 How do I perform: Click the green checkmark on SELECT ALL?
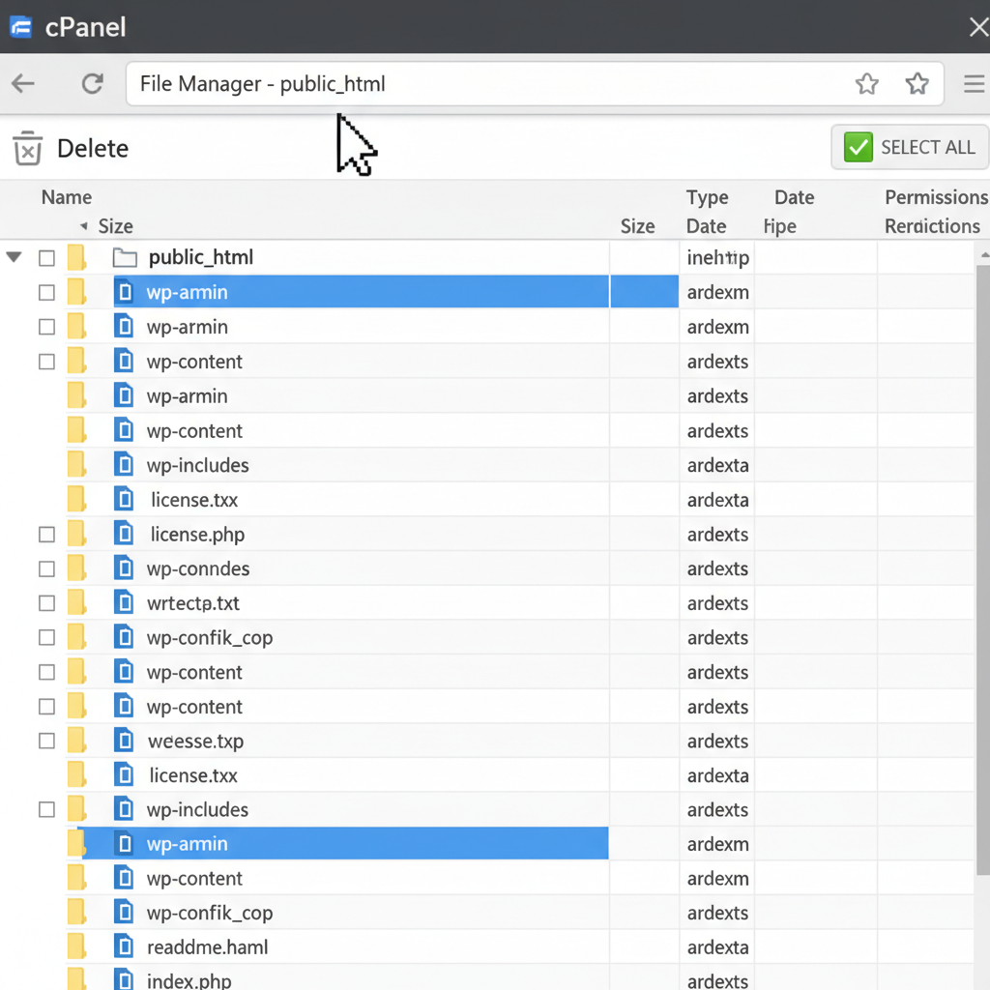[x=857, y=147]
